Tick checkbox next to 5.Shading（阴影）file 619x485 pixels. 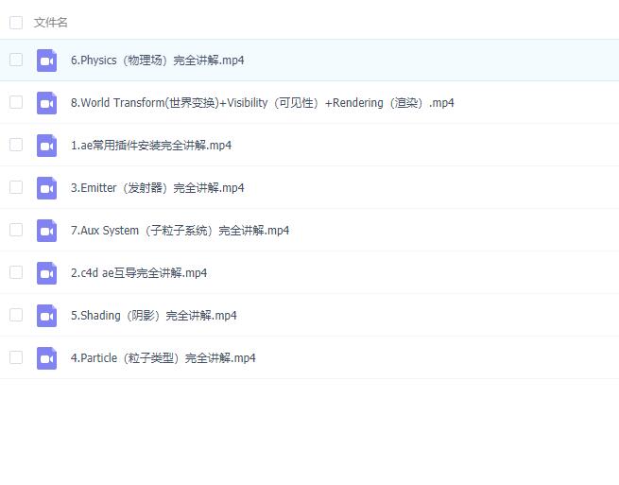pos(16,315)
